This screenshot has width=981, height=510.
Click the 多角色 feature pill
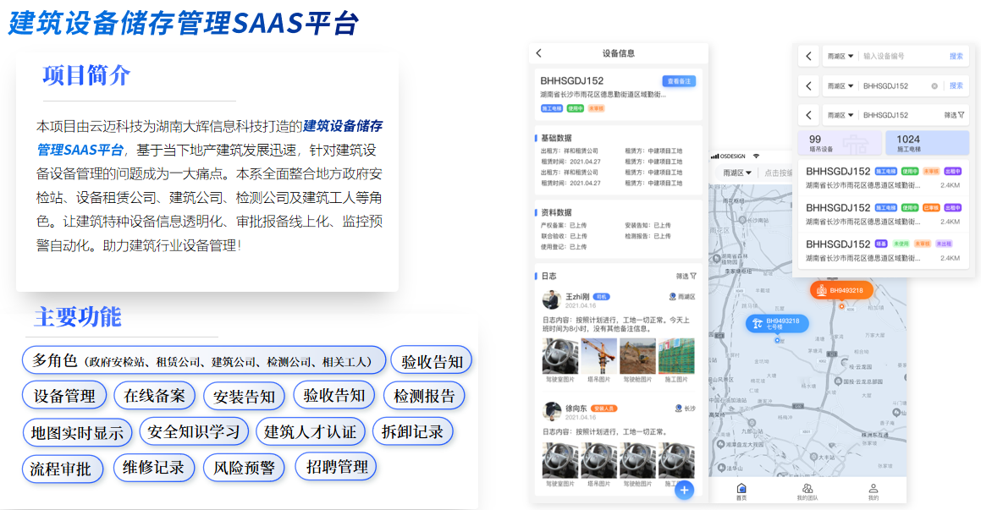coord(204,360)
